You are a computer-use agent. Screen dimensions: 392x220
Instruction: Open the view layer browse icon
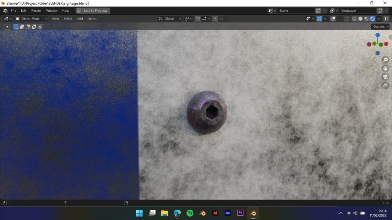[x=334, y=10]
